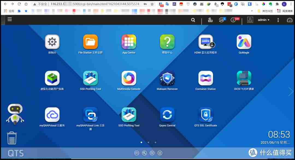
Task: Open the Recycle Bin trash icon
Action: point(12,138)
